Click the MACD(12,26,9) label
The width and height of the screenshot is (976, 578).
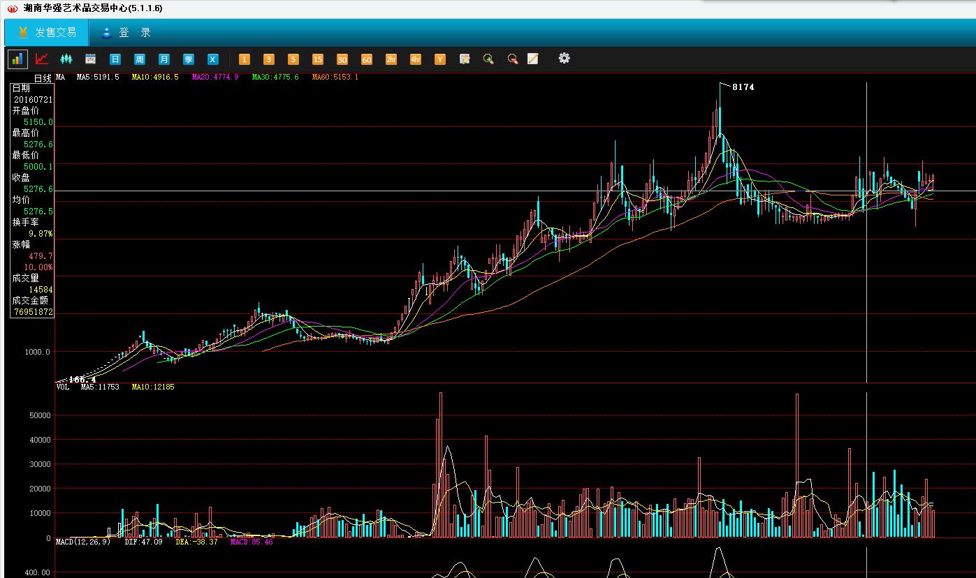point(83,542)
